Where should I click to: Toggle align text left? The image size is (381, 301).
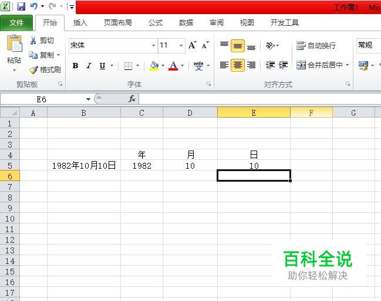pos(224,65)
